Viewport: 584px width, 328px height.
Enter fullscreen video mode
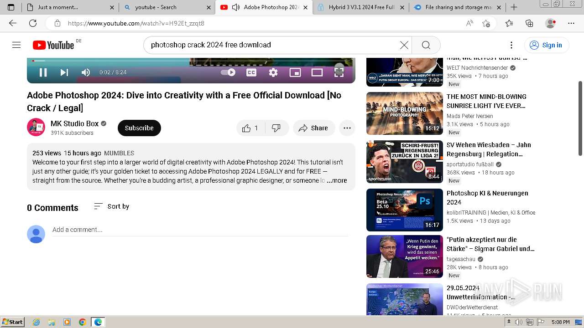[339, 72]
